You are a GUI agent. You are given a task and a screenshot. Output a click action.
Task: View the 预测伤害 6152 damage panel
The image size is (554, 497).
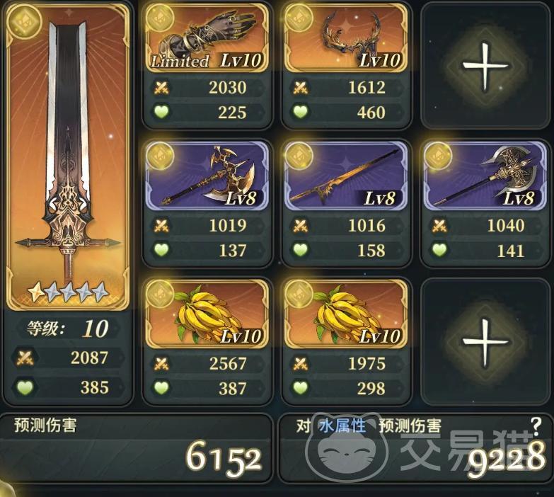[136, 448]
